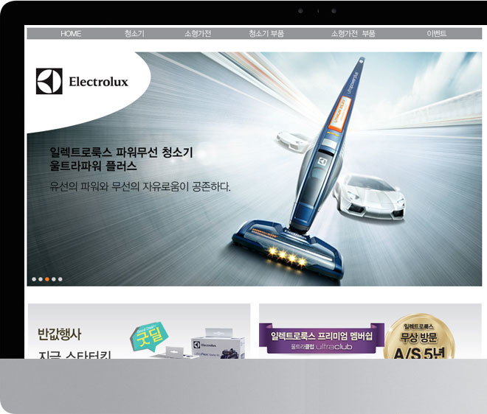487x414 pixels.
Task: Go to 청소기 부품 menu item
Action: [x=266, y=33]
